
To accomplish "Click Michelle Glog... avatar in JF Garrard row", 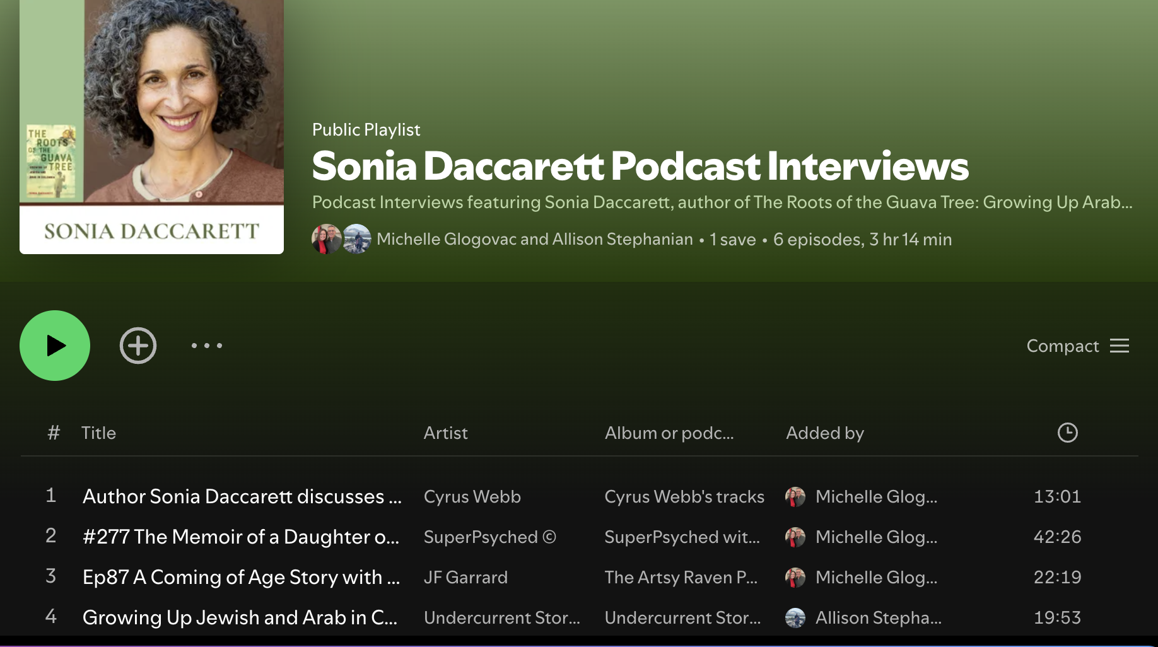I will click(x=795, y=577).
